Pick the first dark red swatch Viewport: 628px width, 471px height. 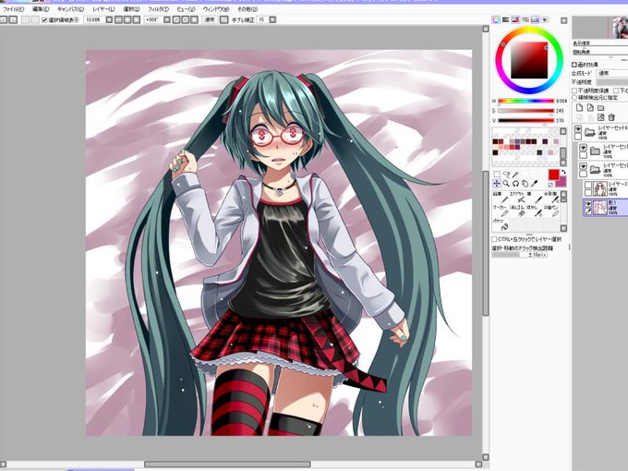click(x=495, y=142)
